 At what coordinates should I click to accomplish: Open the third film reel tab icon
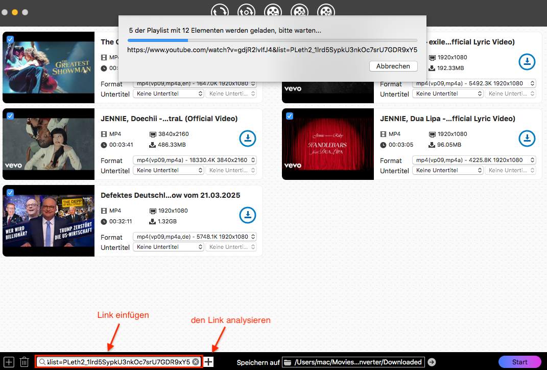point(273,11)
